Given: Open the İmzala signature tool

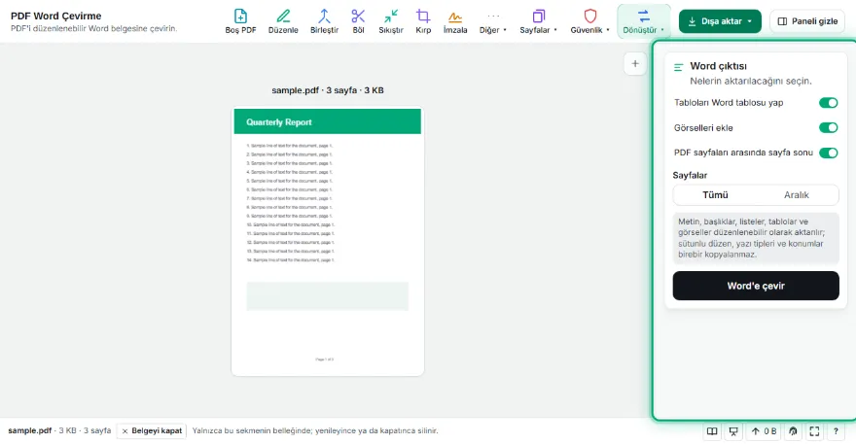Looking at the screenshot, I should click(x=455, y=21).
